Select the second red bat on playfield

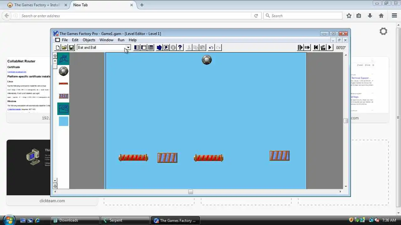[209, 158]
